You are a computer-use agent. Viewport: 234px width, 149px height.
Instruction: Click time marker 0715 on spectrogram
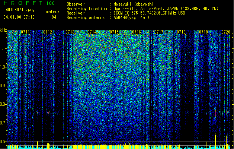click(114, 32)
